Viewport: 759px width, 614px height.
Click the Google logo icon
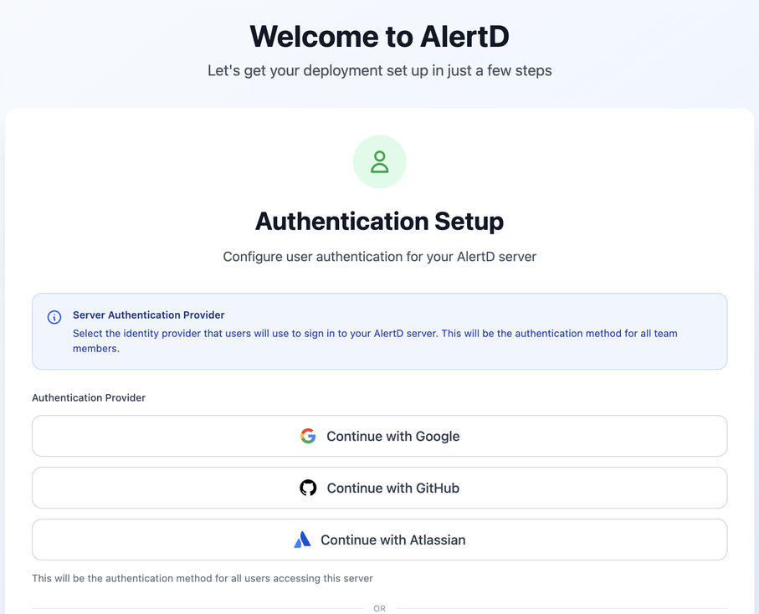(x=308, y=436)
